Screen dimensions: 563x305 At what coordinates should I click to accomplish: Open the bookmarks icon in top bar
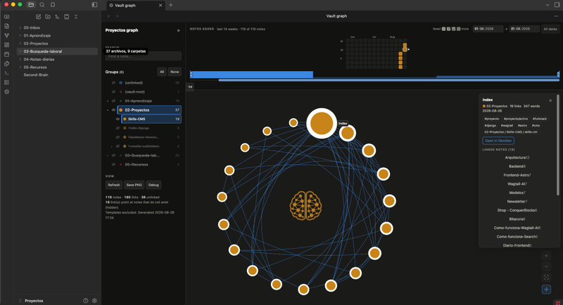(x=53, y=5)
